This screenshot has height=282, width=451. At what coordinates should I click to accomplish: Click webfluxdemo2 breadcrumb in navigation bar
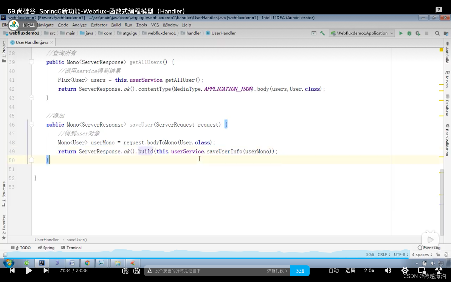tap(22, 33)
